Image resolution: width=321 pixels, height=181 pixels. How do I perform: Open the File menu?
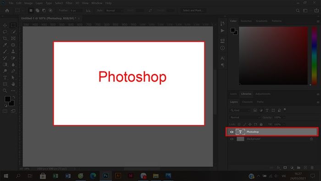(x=11, y=3)
